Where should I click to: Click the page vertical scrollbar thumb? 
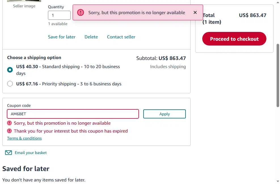(x=277, y=75)
